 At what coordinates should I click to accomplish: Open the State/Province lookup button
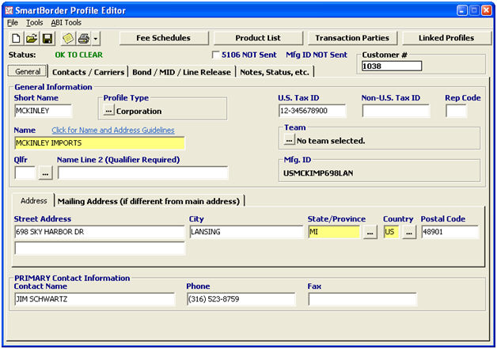point(370,233)
